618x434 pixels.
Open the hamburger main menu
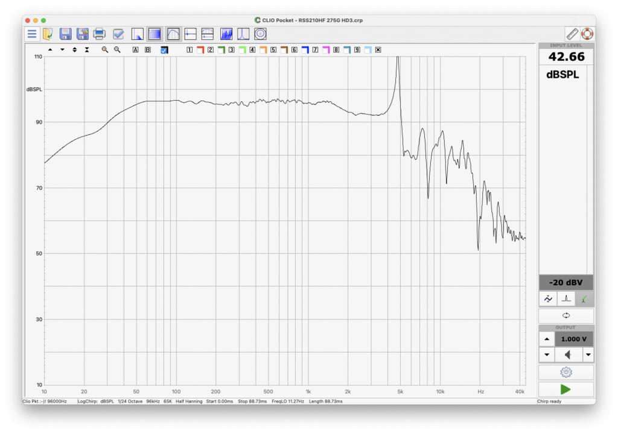pos(32,34)
